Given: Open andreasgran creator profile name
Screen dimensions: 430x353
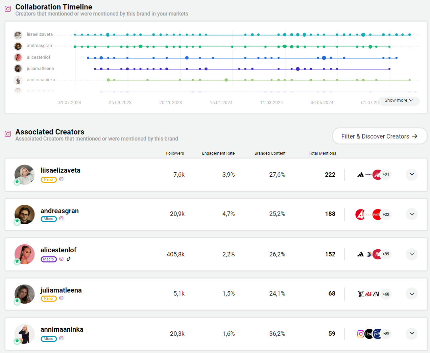Looking at the screenshot, I should 59,211.
